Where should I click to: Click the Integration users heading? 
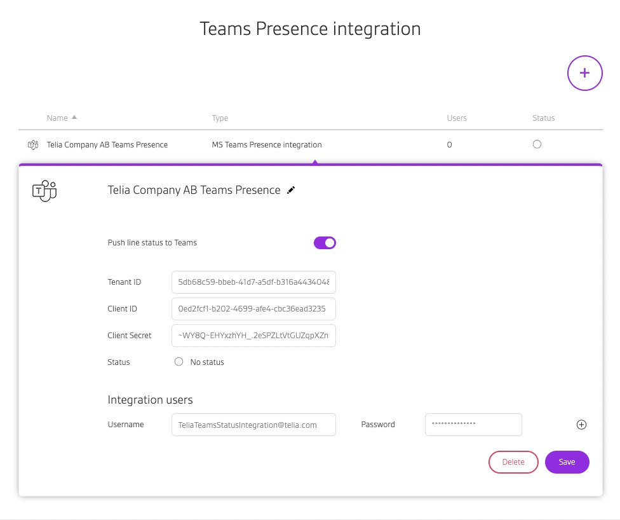(x=151, y=400)
